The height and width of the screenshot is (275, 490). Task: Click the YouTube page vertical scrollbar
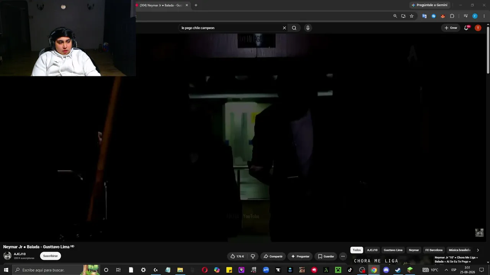(488, 50)
